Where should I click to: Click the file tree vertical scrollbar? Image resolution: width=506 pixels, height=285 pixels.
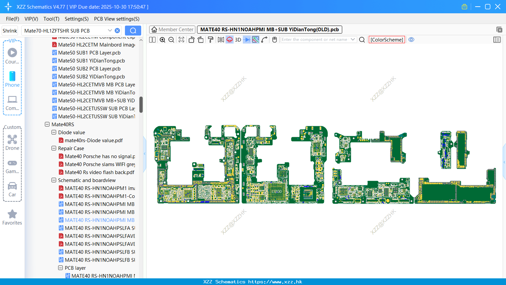[141, 105]
